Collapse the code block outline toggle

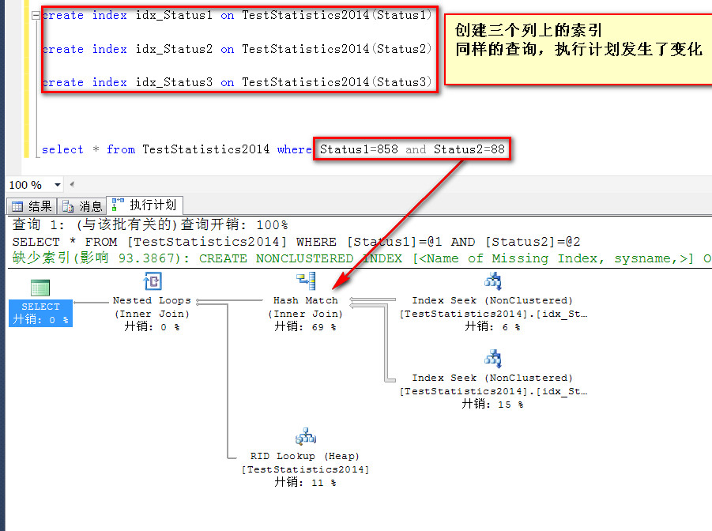click(x=36, y=16)
